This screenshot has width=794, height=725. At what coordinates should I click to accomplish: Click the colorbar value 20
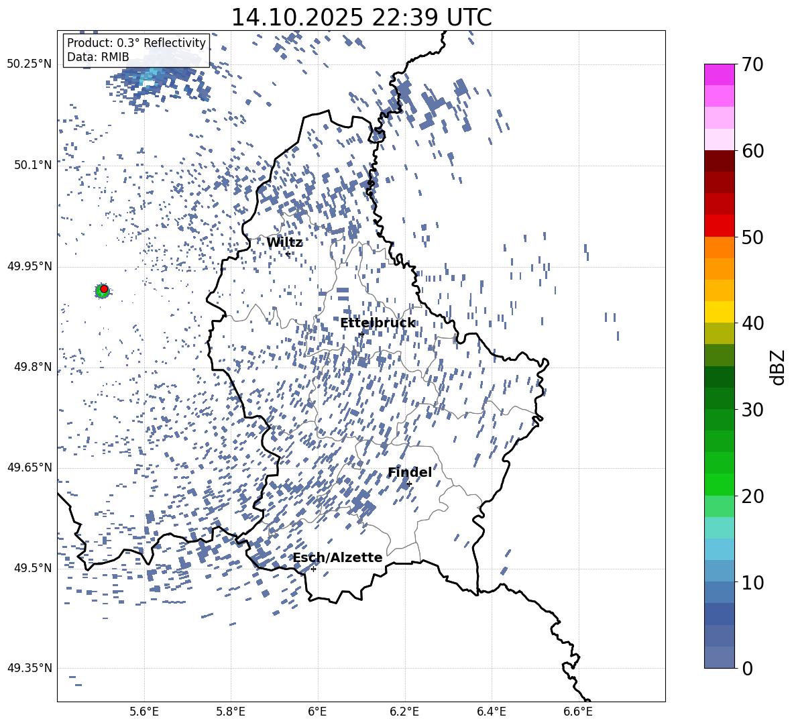753,496
